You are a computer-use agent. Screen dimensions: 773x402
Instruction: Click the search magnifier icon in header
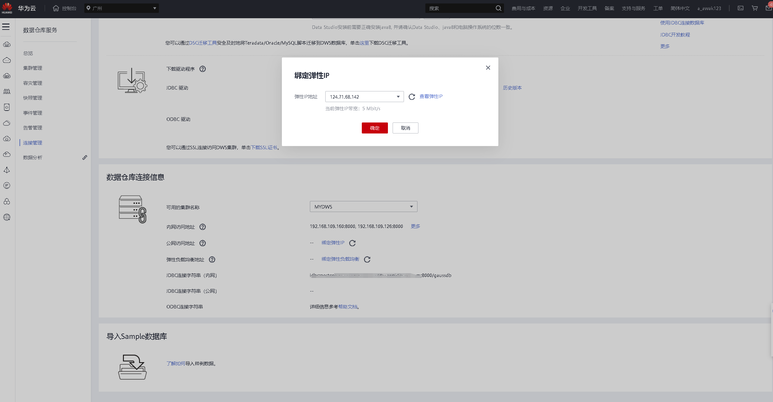(498, 8)
